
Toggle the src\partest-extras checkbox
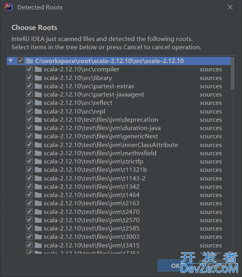pyautogui.click(x=29, y=86)
